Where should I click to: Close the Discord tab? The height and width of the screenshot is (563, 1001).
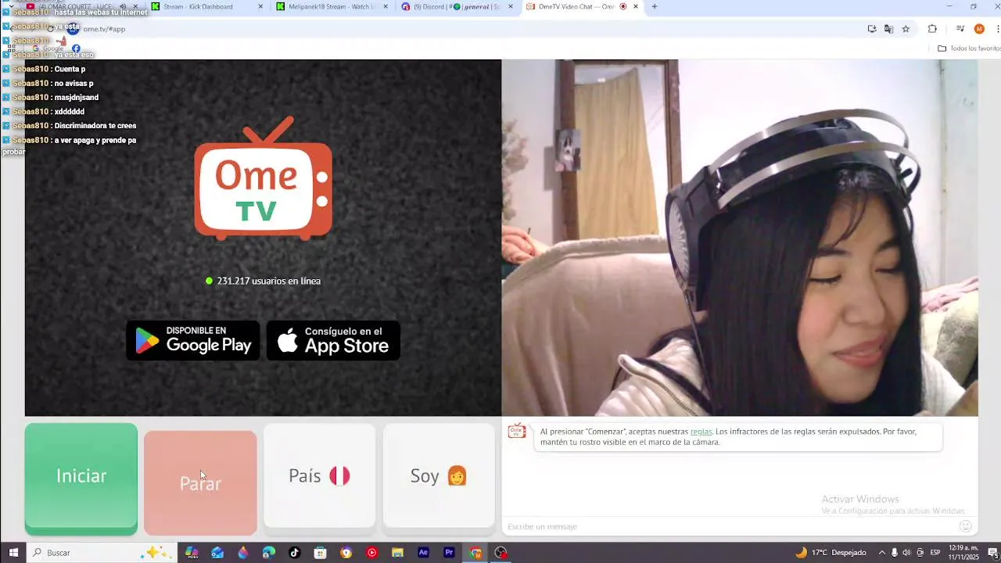[x=511, y=7]
